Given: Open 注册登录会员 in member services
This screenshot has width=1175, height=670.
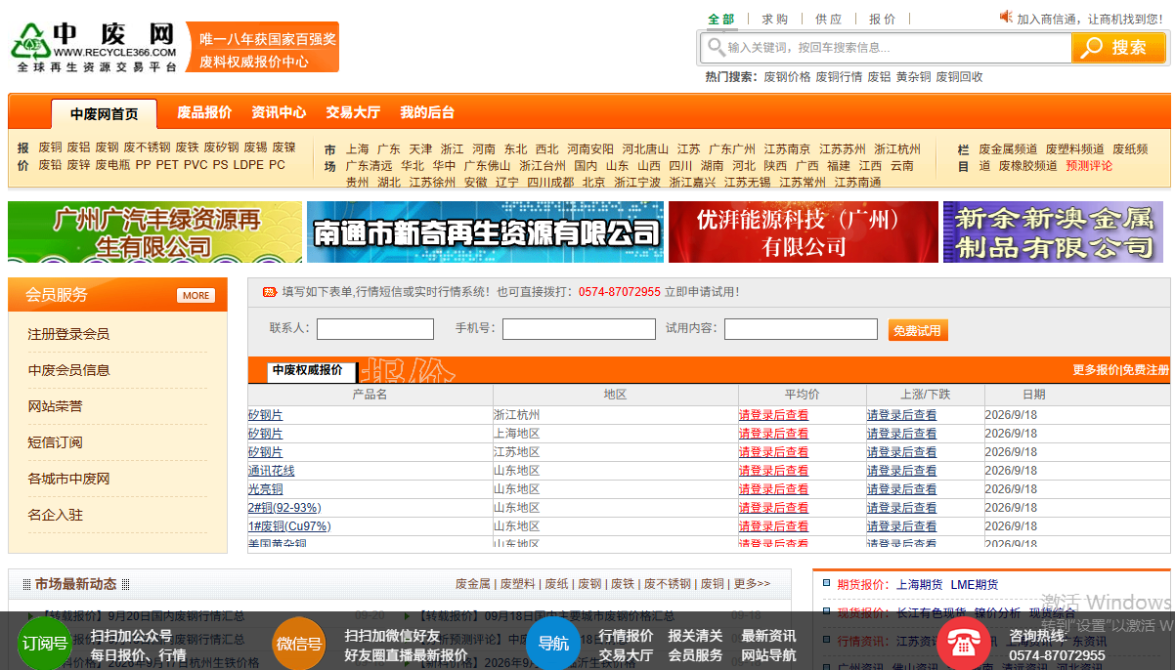Looking at the screenshot, I should pos(68,334).
